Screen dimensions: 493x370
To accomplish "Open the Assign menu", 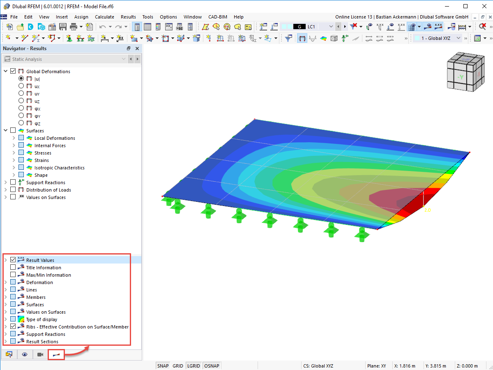I will (81, 17).
